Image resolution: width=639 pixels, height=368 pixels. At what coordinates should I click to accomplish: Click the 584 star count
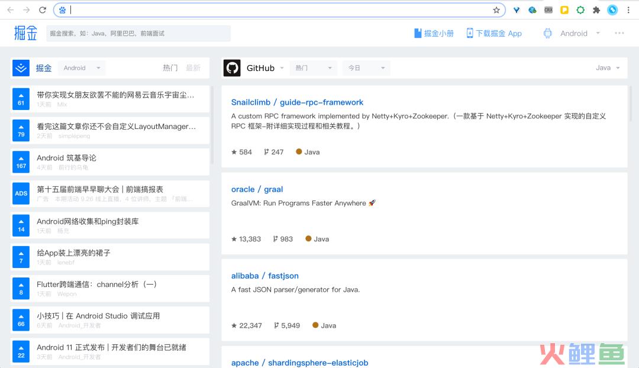[241, 152]
